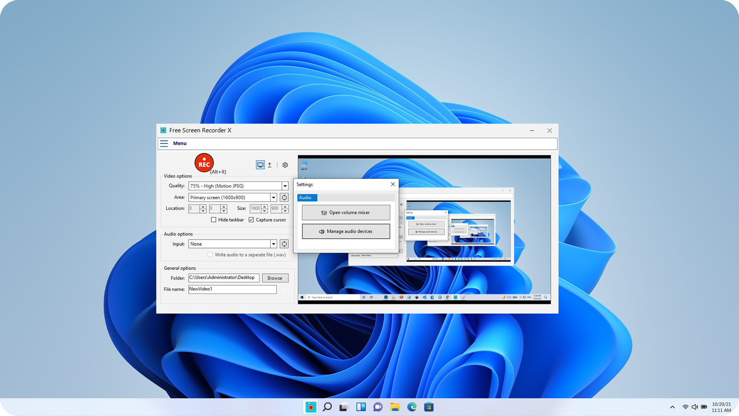Start recording with the red REC button
Viewport: 739px width, 416px height.
pos(204,163)
